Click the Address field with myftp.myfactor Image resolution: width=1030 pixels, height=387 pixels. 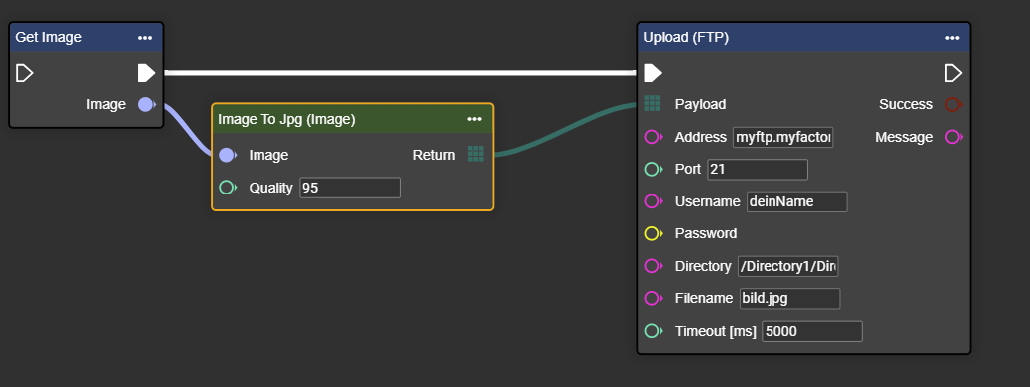pyautogui.click(x=783, y=137)
